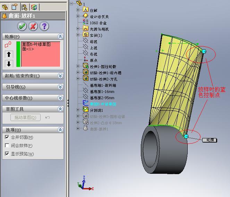Toggle 合并切面(M) merge tangent faces checkbox
The height and width of the screenshot is (197, 230).
pos(7,137)
